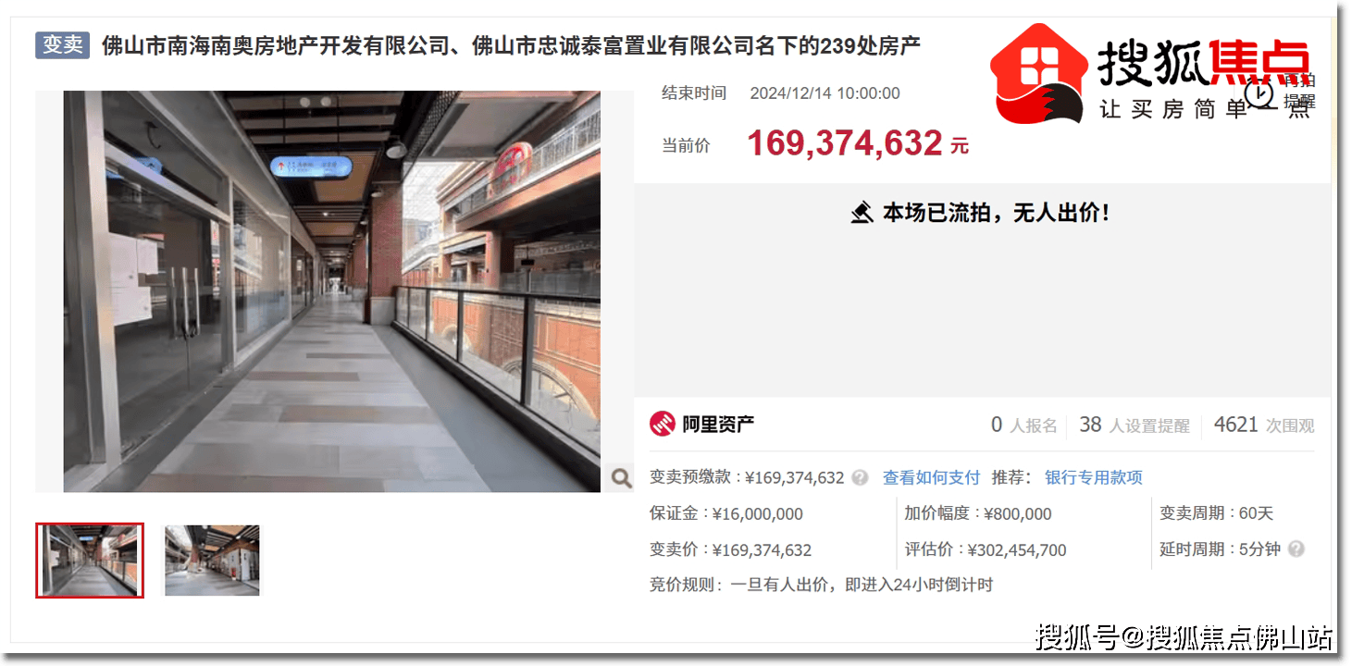Click the gavel icon next to 本场已流拍
Image resolution: width=1364 pixels, height=666 pixels.
862,214
